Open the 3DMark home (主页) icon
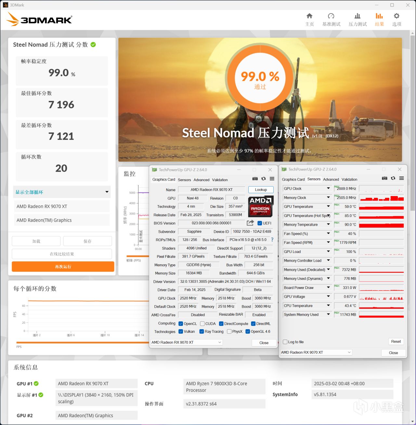 309,16
